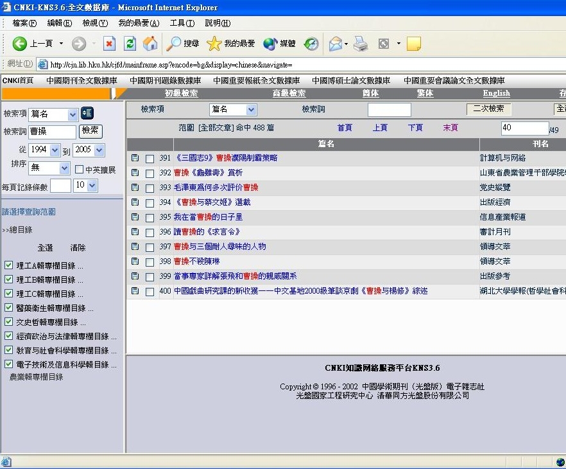This screenshot has height=469, width=566.
Task: Click the 檢索 search button
Action: click(x=90, y=131)
